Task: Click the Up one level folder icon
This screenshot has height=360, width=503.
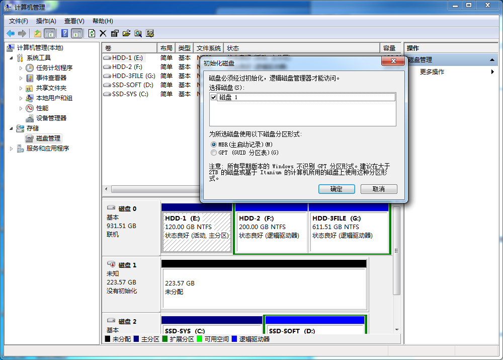Action: pos(38,33)
